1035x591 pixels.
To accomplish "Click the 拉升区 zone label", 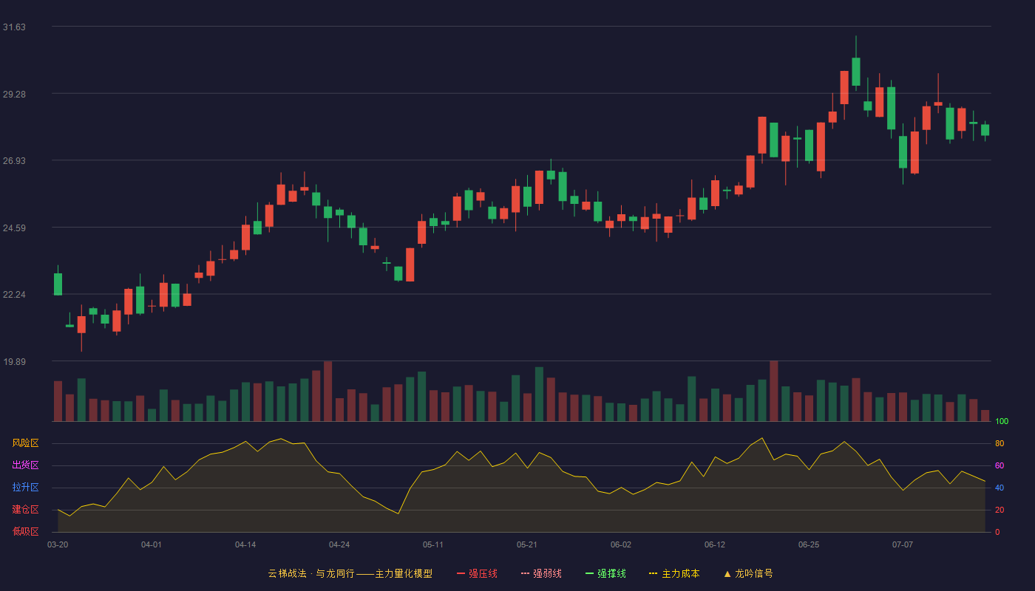I will 25,488.
